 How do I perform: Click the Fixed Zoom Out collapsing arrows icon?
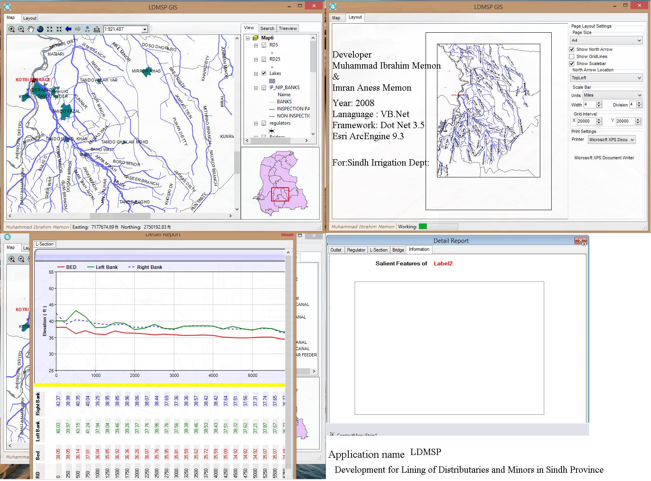[59, 29]
